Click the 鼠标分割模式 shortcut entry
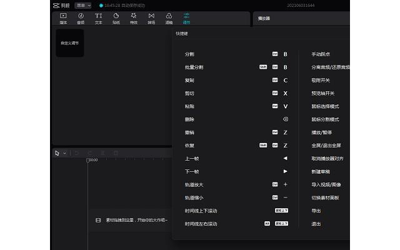The width and height of the screenshot is (400, 250). click(325, 119)
